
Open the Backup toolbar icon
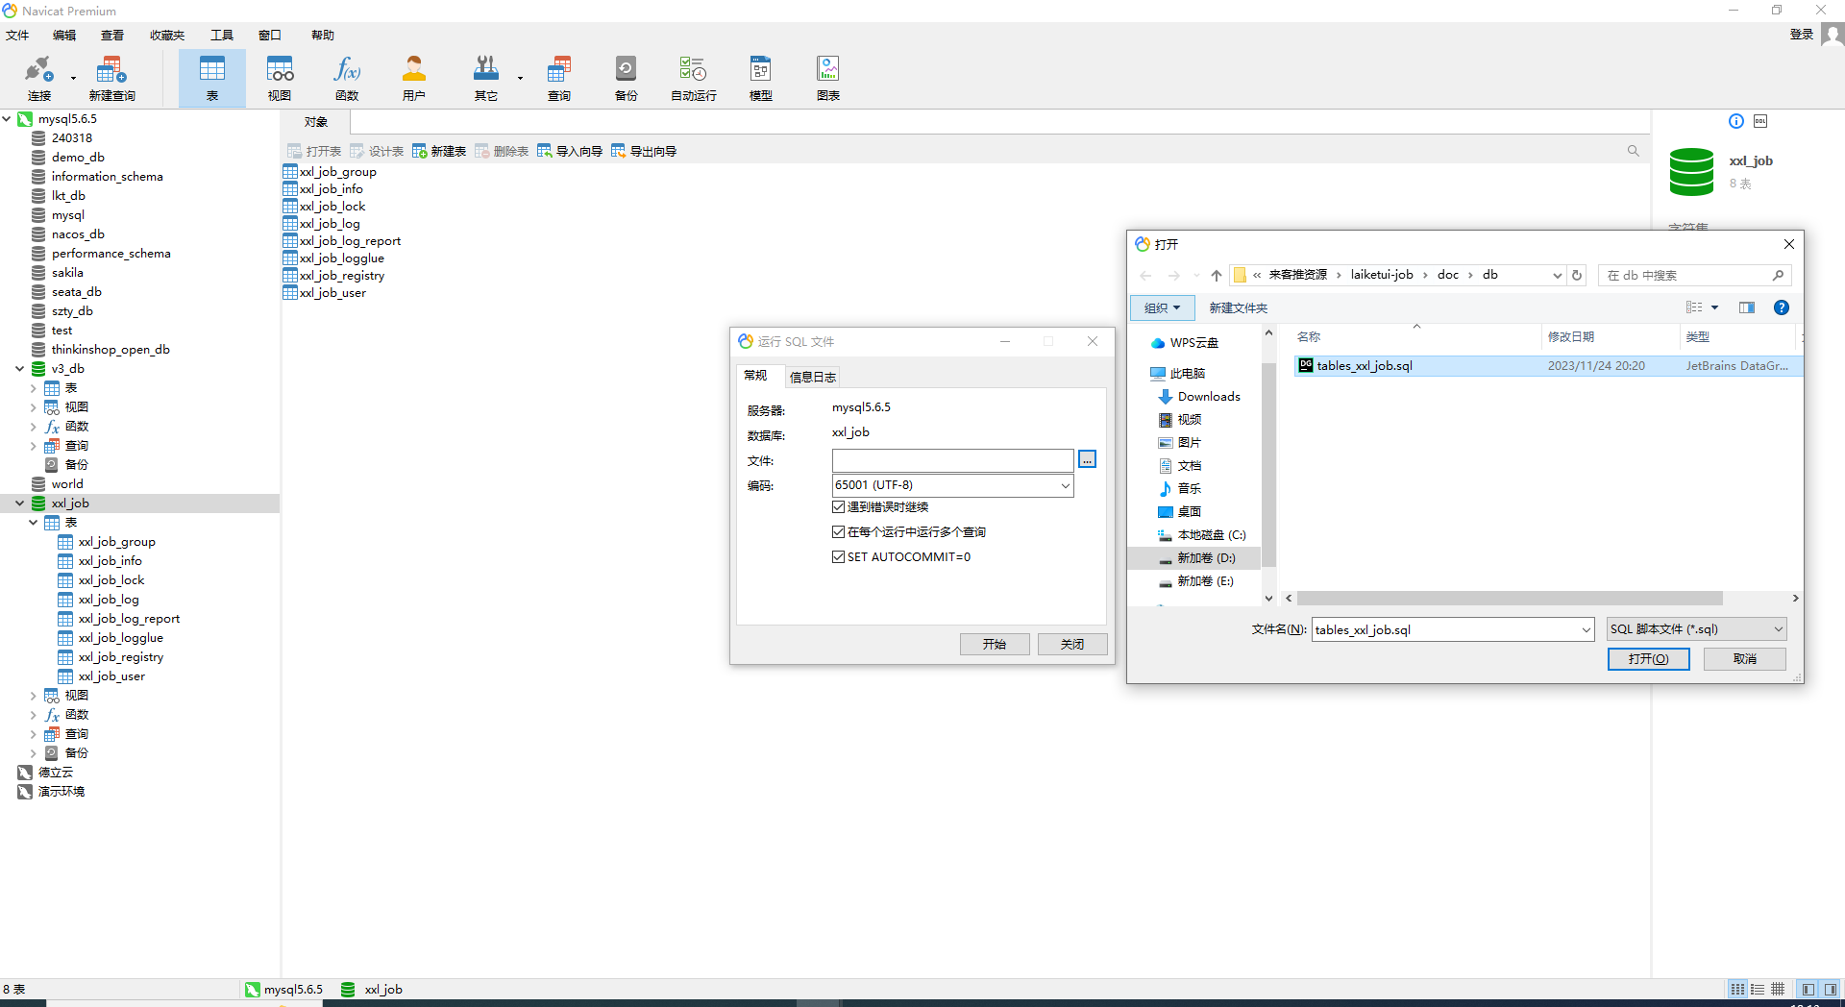pyautogui.click(x=626, y=78)
